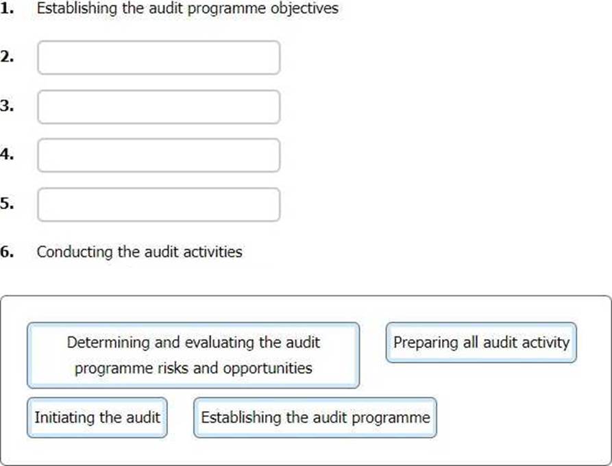The width and height of the screenshot is (612, 466).
Task: Choose 'Determining and evaluating the audit programme risks' option
Action: (193, 355)
